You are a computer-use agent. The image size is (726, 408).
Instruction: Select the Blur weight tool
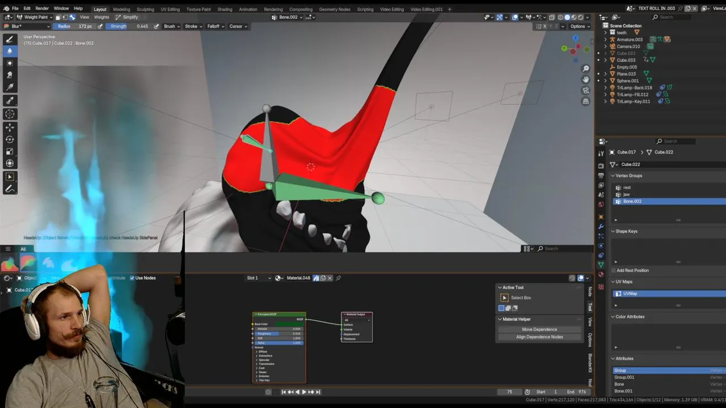click(x=10, y=50)
